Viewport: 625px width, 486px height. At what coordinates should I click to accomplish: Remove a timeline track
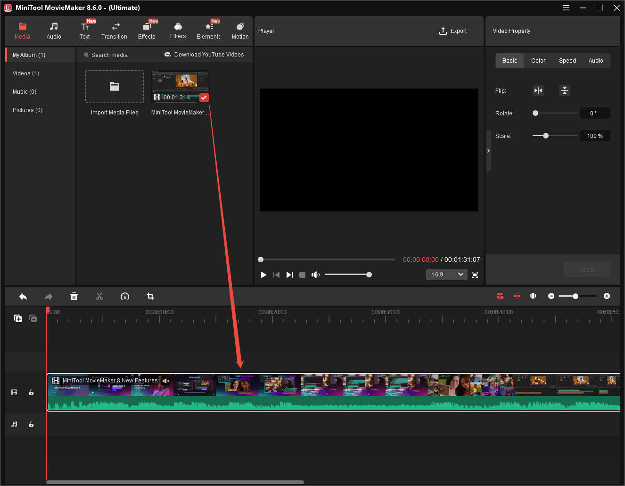[x=33, y=318]
